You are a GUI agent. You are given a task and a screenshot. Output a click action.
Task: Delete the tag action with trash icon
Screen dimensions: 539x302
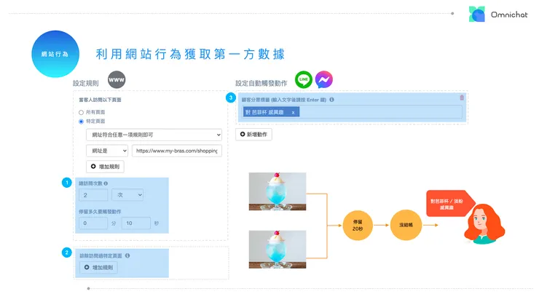click(462, 98)
